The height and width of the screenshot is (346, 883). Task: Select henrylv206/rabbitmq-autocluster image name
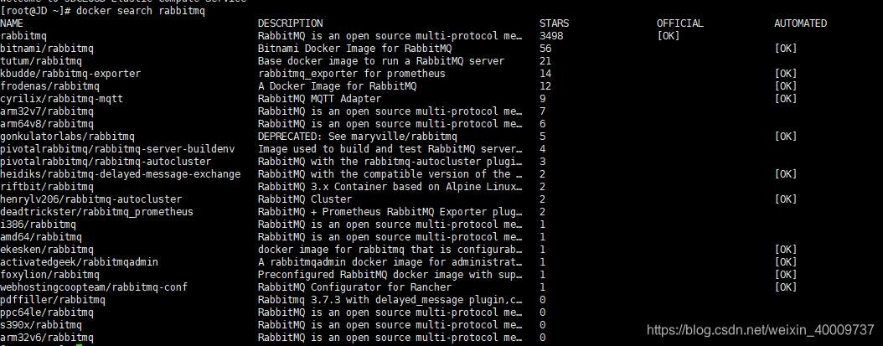pos(90,199)
